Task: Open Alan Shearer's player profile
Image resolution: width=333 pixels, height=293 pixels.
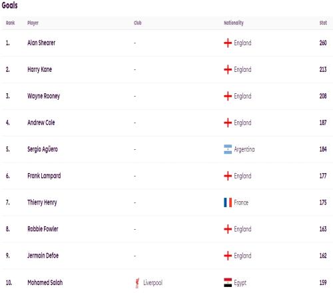Action: pyautogui.click(x=41, y=43)
